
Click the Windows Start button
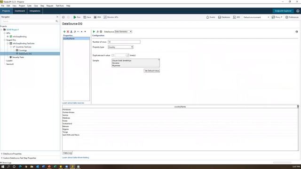point(3,167)
